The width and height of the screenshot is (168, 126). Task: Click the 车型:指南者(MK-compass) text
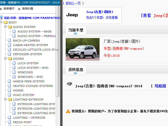(124, 48)
